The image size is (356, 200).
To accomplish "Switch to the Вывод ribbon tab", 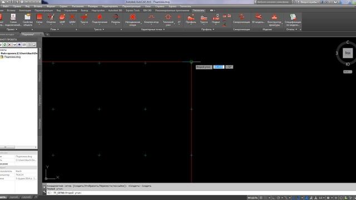I will click(x=84, y=11).
